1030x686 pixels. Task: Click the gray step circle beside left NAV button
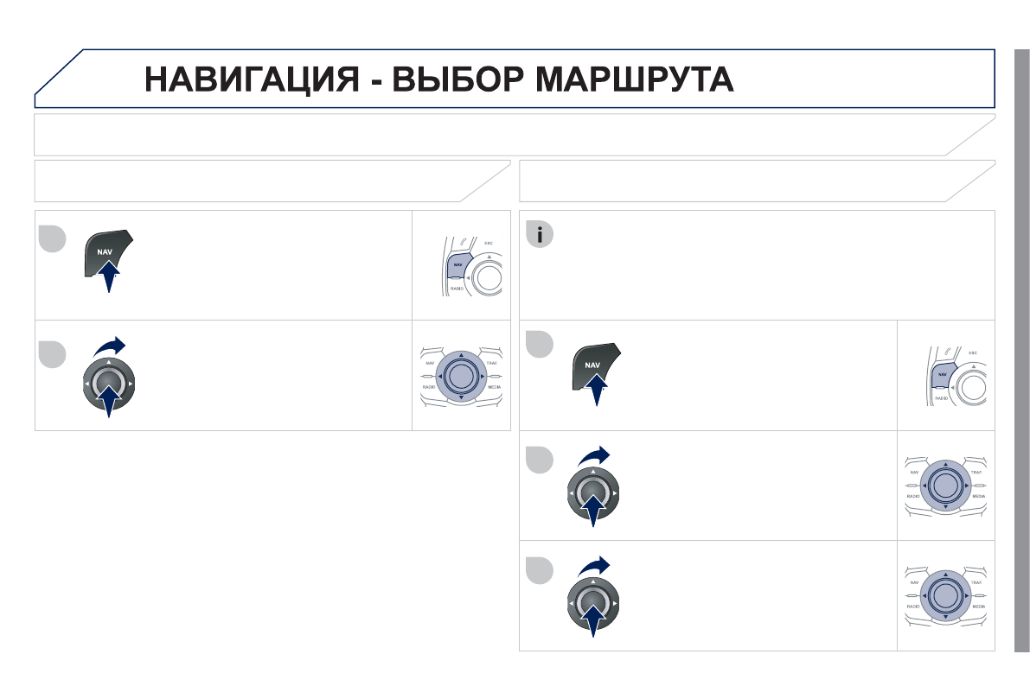[52, 238]
